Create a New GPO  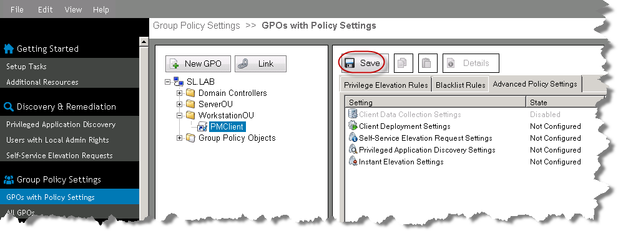tap(198, 64)
